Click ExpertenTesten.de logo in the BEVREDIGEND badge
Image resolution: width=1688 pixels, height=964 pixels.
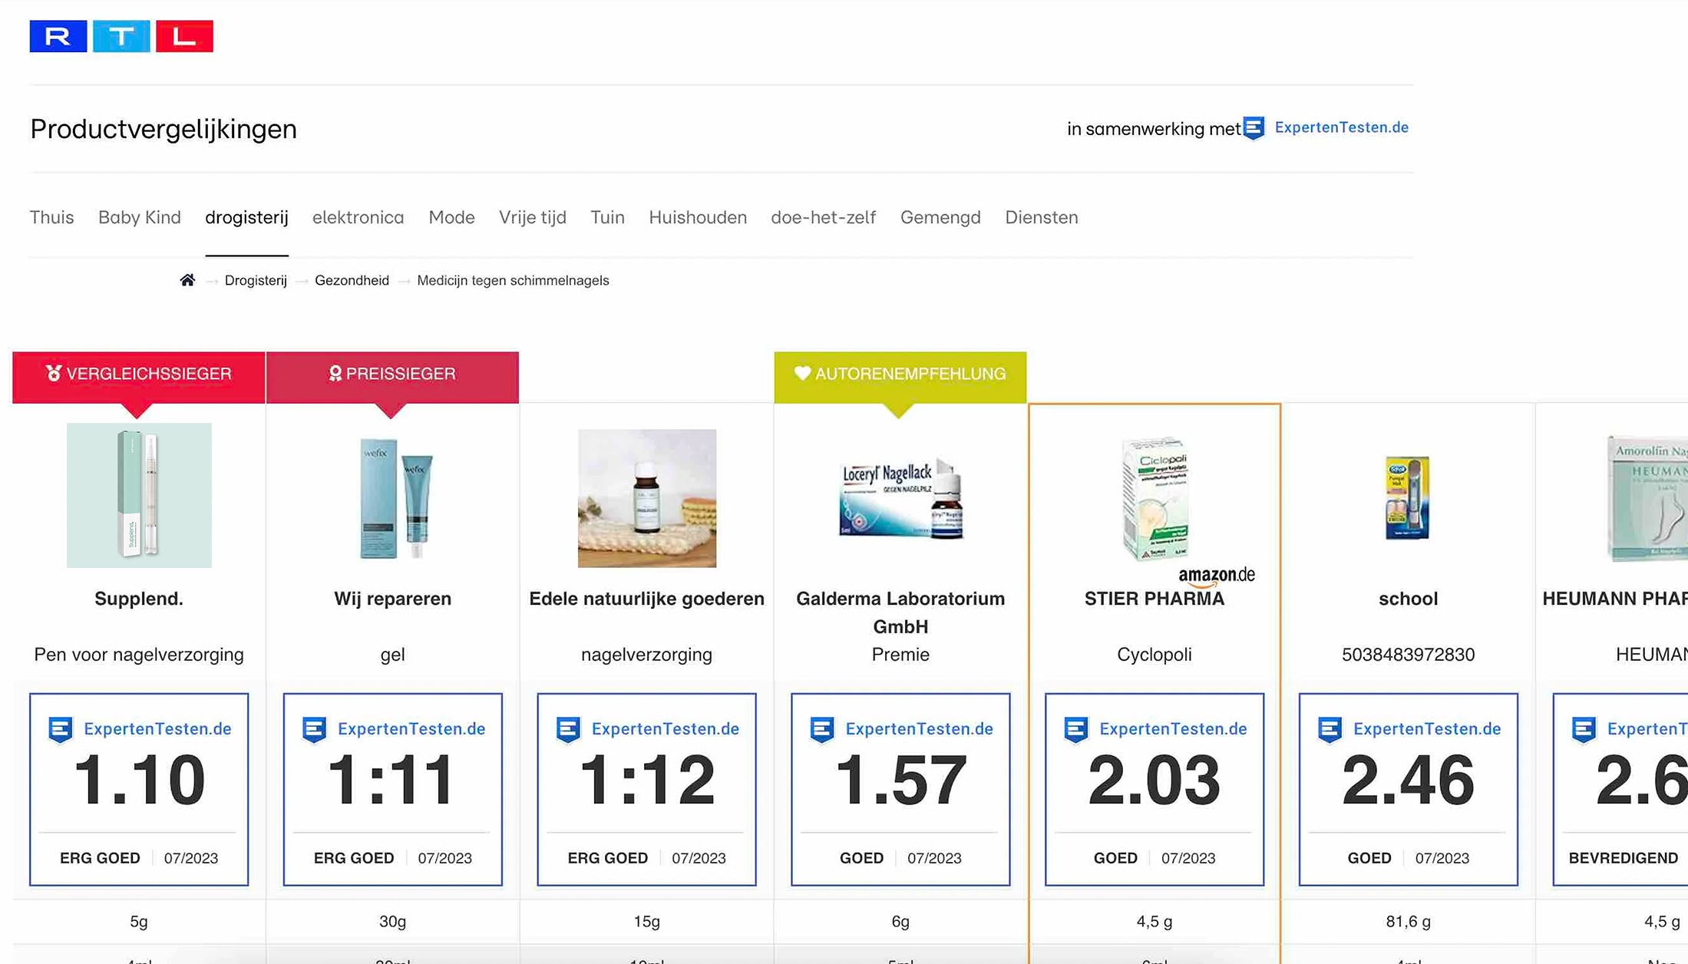pyautogui.click(x=1629, y=729)
